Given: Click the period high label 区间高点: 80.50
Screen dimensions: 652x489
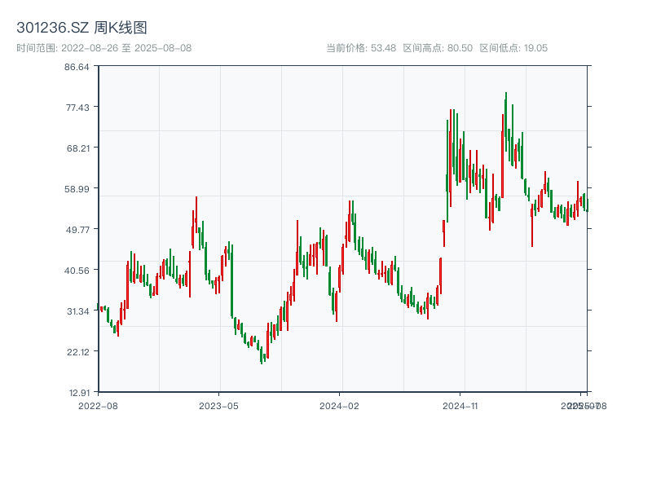Looking at the screenshot, I should (438, 48).
